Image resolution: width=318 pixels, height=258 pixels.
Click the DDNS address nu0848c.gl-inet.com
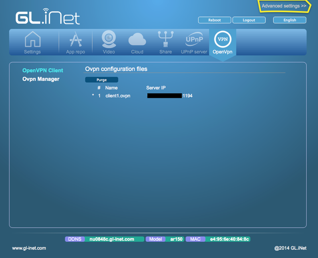click(112, 239)
